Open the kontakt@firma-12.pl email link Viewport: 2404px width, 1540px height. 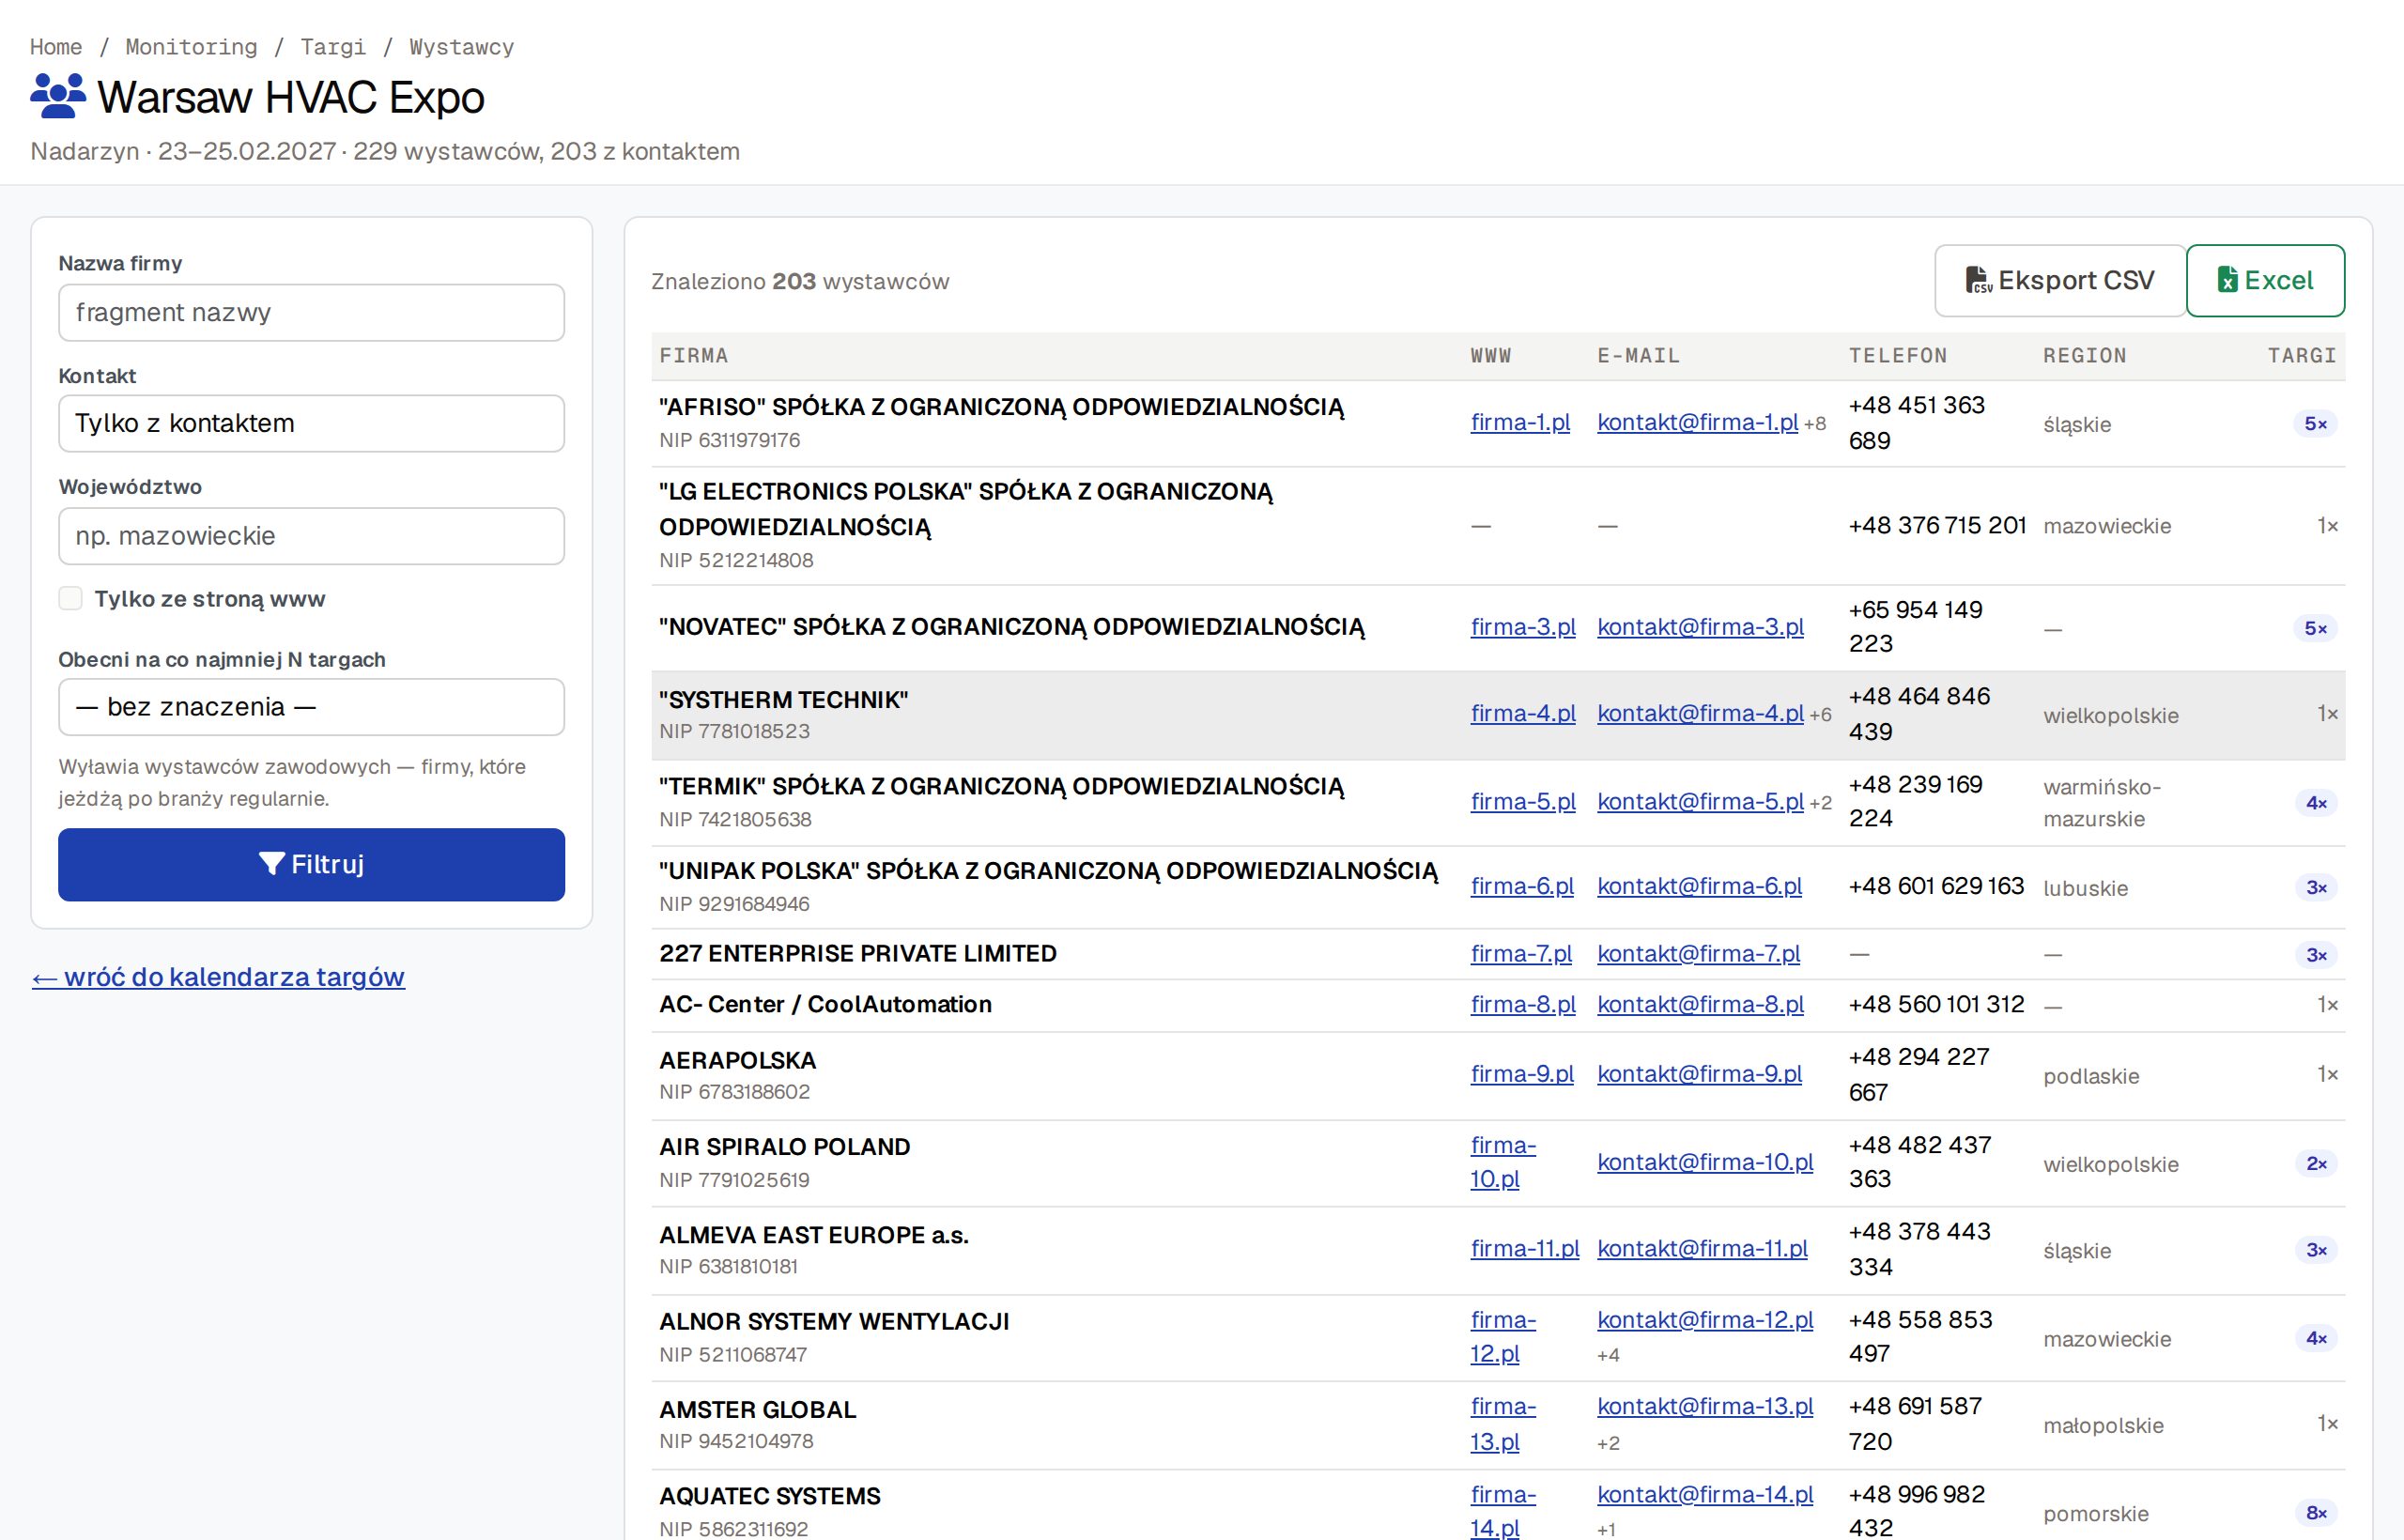click(x=1705, y=1320)
